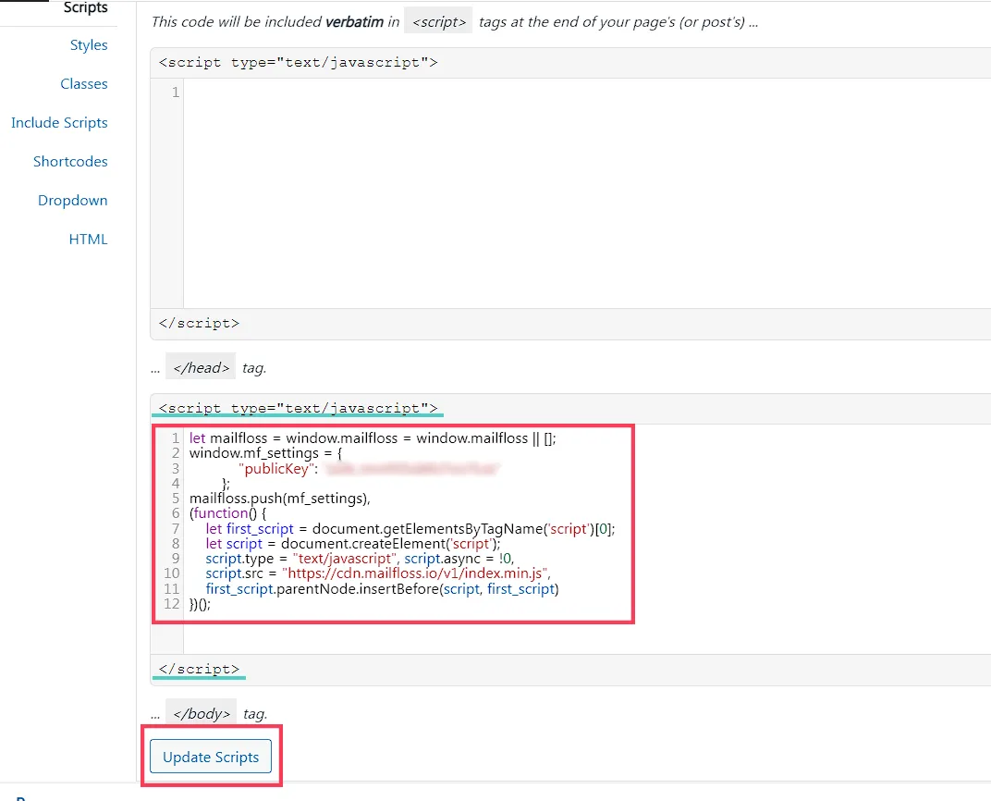Open the Dropdown tab
Viewport: 991px width, 801px height.
pos(73,201)
